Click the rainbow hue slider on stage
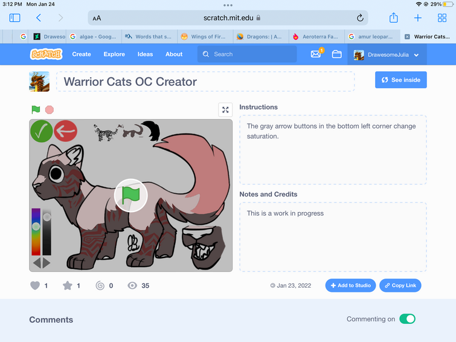Image resolution: width=456 pixels, height=342 pixels. (x=36, y=231)
